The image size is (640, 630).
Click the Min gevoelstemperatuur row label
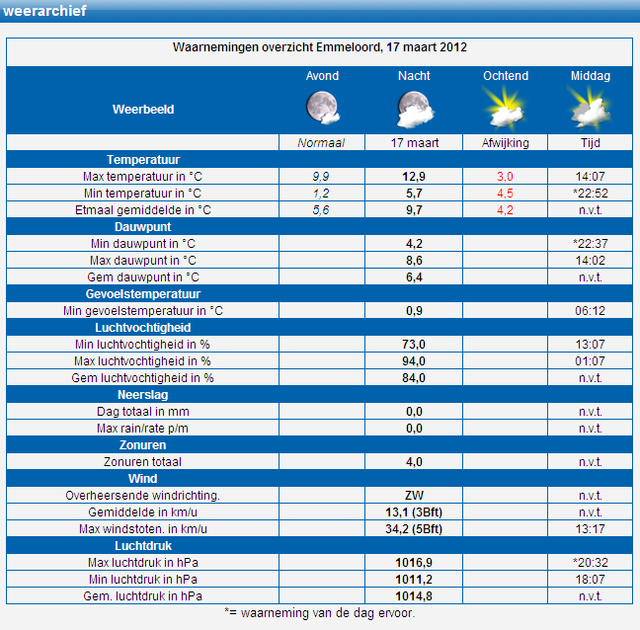(143, 311)
